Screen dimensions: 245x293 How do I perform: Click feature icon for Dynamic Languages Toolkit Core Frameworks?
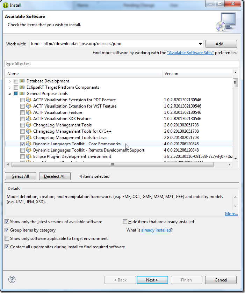click(x=29, y=144)
